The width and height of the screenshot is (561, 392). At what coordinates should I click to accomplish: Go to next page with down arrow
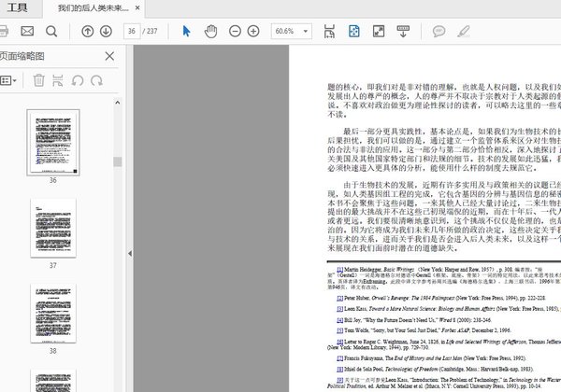106,32
